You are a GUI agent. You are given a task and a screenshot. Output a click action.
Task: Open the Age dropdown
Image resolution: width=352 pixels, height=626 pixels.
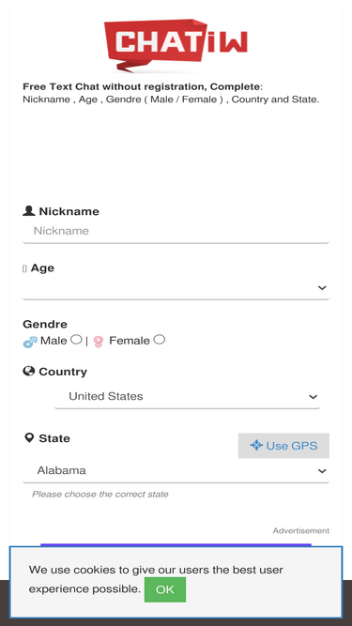pos(176,288)
